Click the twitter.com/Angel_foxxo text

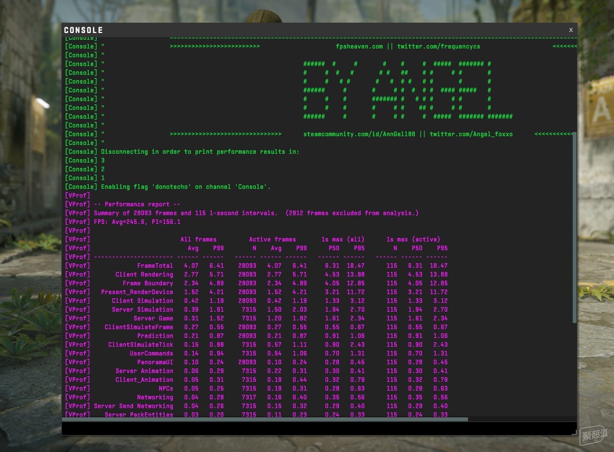coord(471,134)
